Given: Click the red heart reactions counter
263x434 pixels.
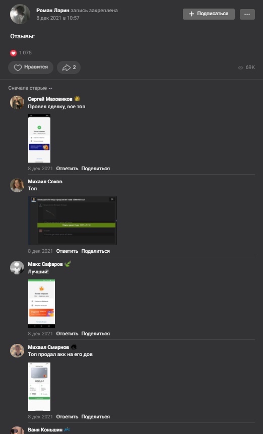Looking at the screenshot, I should (21, 53).
